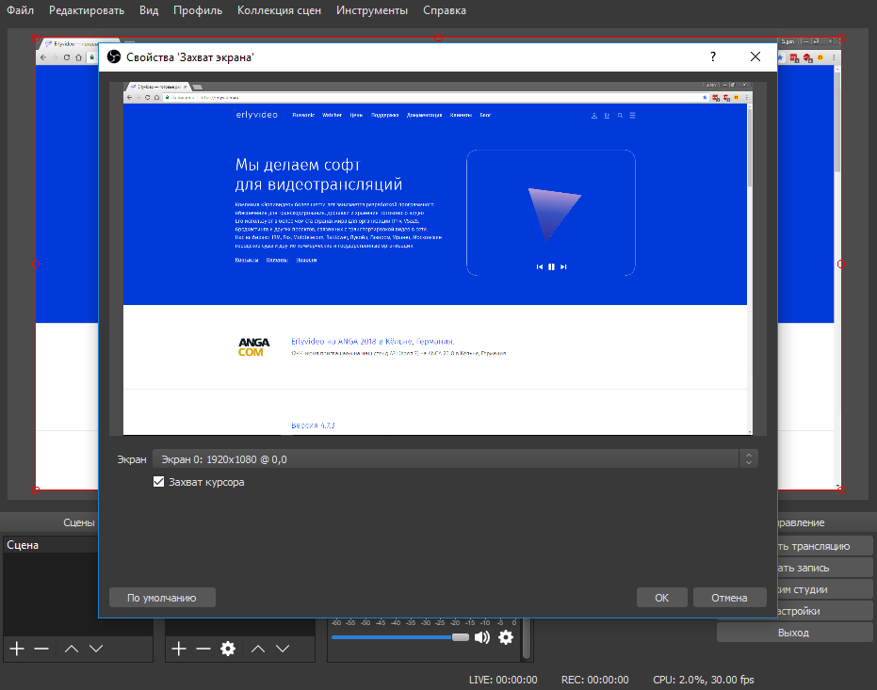This screenshot has width=877, height=690.
Task: Mute audio with the speaker icon
Action: [482, 637]
